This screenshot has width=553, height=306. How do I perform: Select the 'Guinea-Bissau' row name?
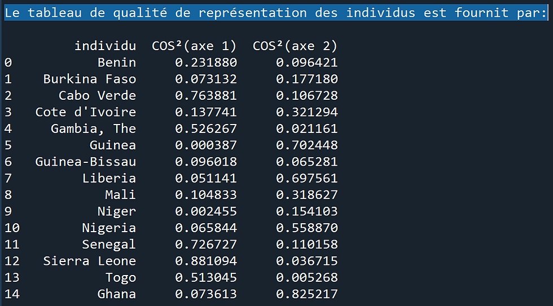(86, 162)
